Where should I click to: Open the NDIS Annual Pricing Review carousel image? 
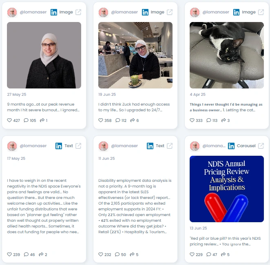227,189
